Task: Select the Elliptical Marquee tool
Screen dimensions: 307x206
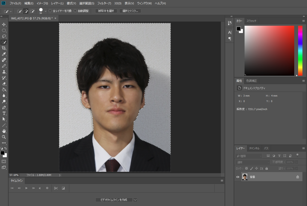Action: [x=4, y=30]
